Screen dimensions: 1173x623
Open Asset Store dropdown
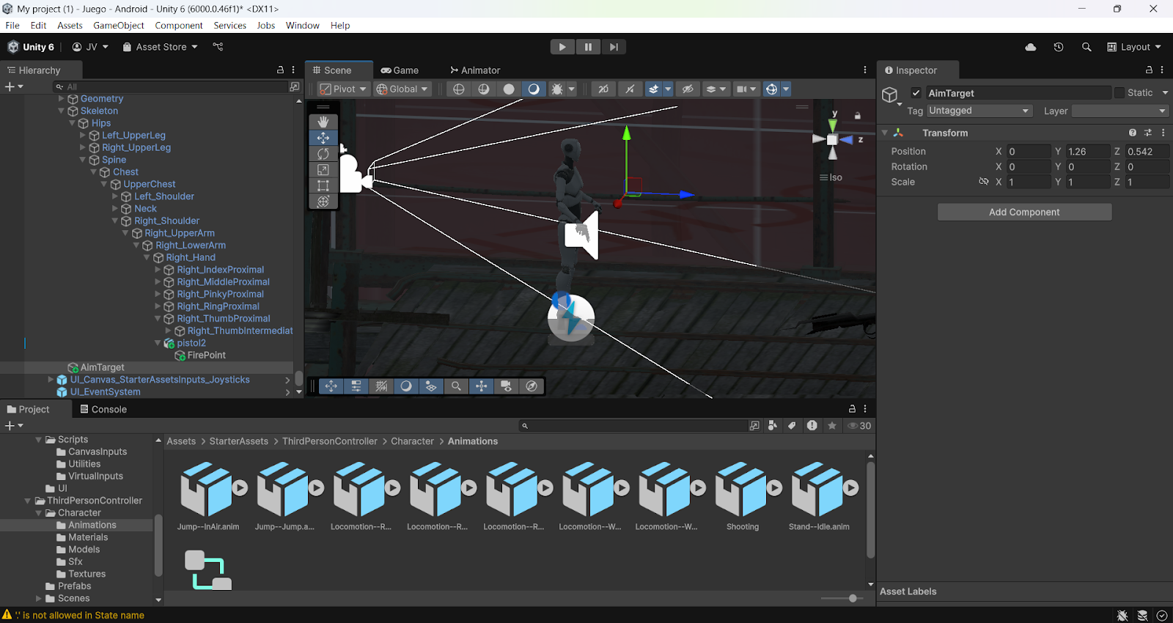pos(161,47)
